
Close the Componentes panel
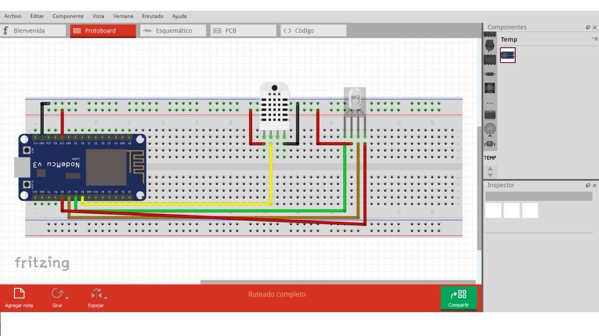(x=595, y=27)
